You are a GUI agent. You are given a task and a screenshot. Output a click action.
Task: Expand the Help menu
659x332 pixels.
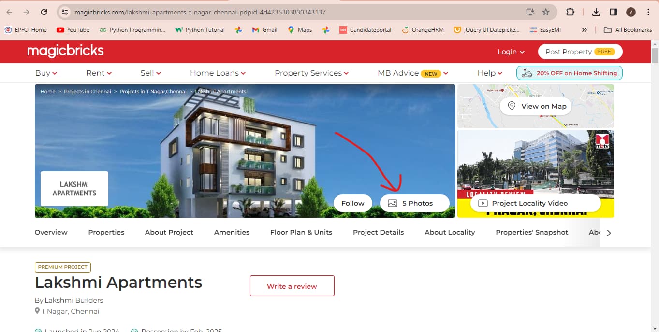pyautogui.click(x=490, y=73)
